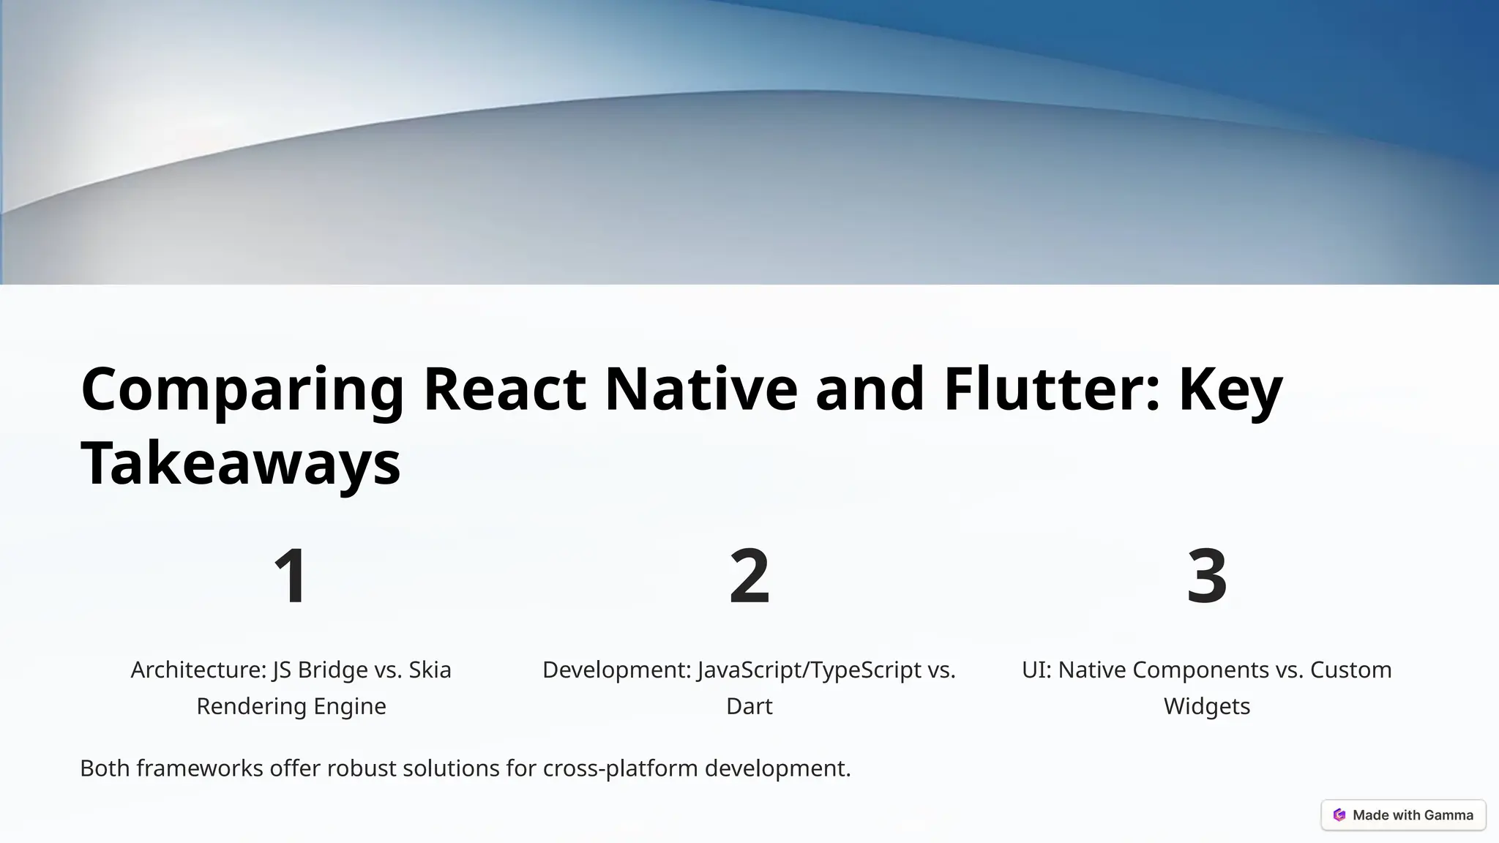Select 'UI: Native Components vs. Custom Widgets' text
1499x843 pixels.
click(x=1207, y=688)
